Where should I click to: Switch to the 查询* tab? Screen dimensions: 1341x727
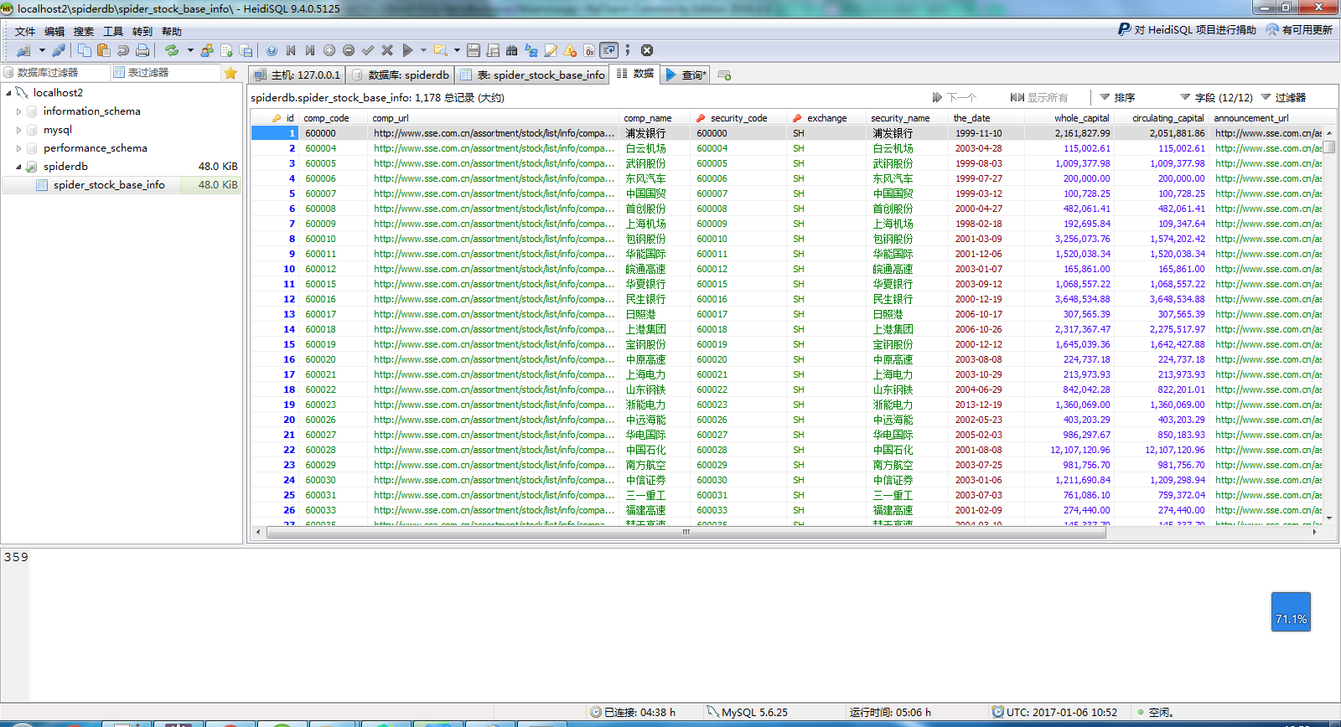coord(686,75)
